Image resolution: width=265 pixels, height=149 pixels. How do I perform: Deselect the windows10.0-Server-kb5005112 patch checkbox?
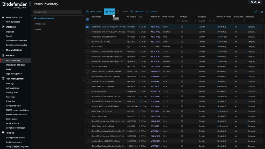[x=87, y=27]
